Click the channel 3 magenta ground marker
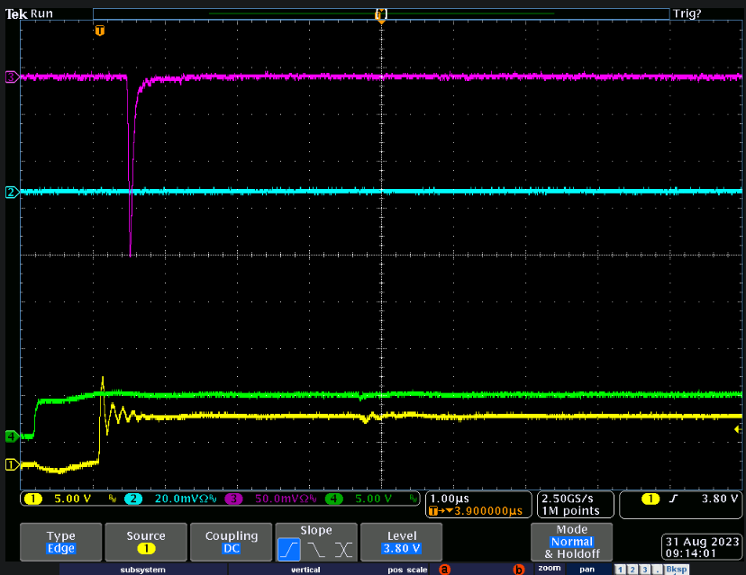The height and width of the screenshot is (575, 746). 11,77
